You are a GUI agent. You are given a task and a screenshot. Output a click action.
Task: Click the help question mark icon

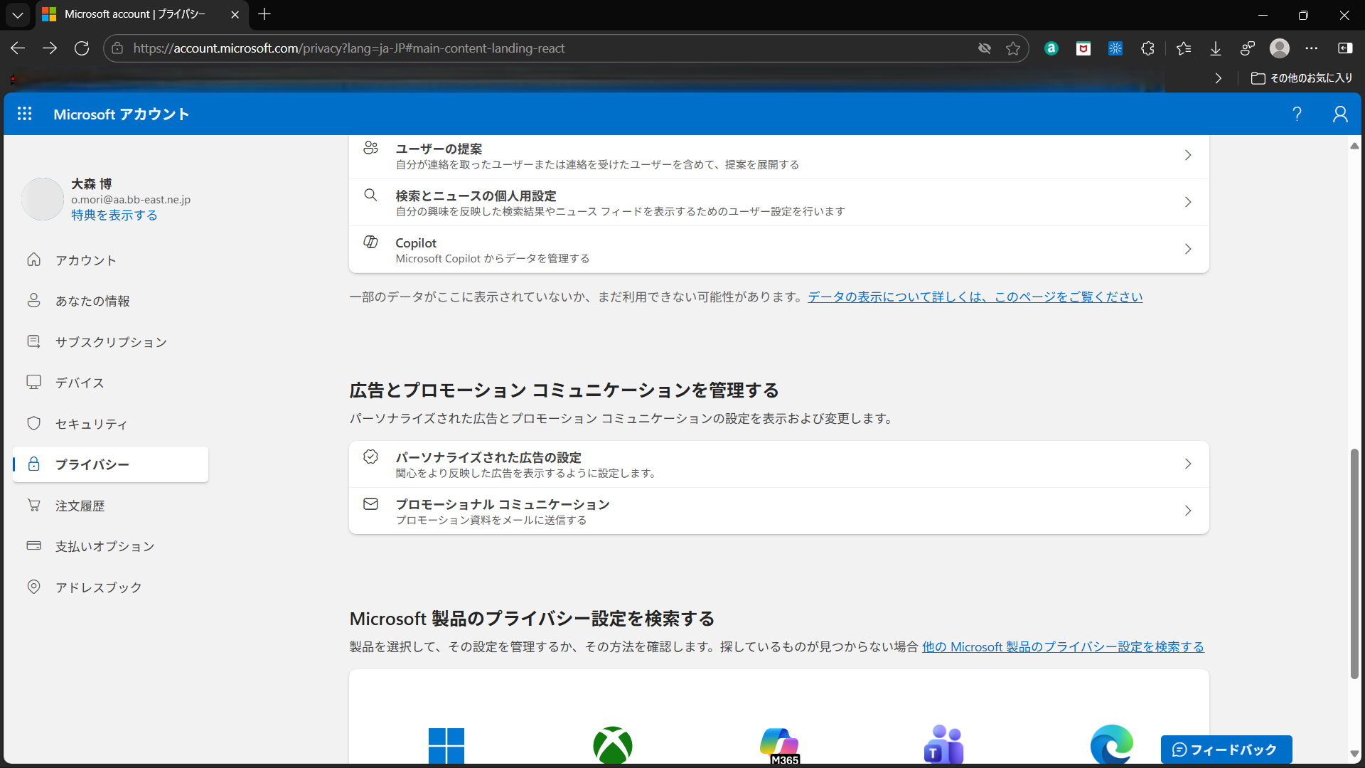(x=1297, y=114)
